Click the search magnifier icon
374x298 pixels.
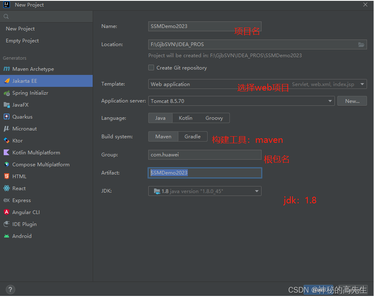[x=6, y=16]
